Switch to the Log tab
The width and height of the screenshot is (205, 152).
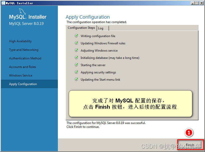(x=103, y=28)
